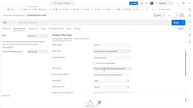Focus the Auth URL input field
Viewport: 193px width, 108px height.
[112, 69]
